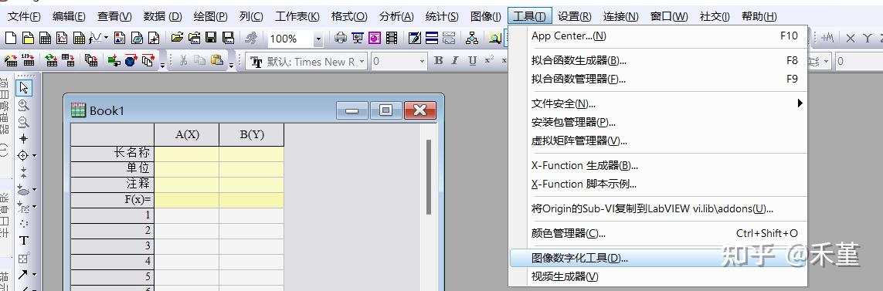Click the 长名称 cell under A(X)

[187, 154]
